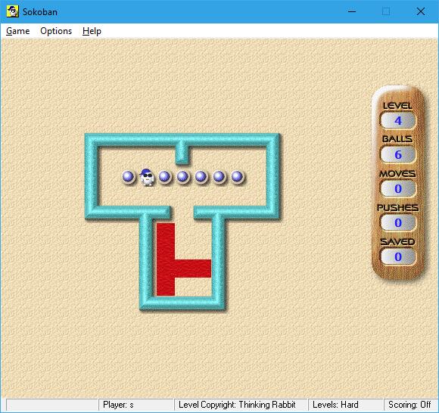
Task: Click 'Level Copyright: Thinking Rabbit' status entry
Action: click(x=241, y=405)
